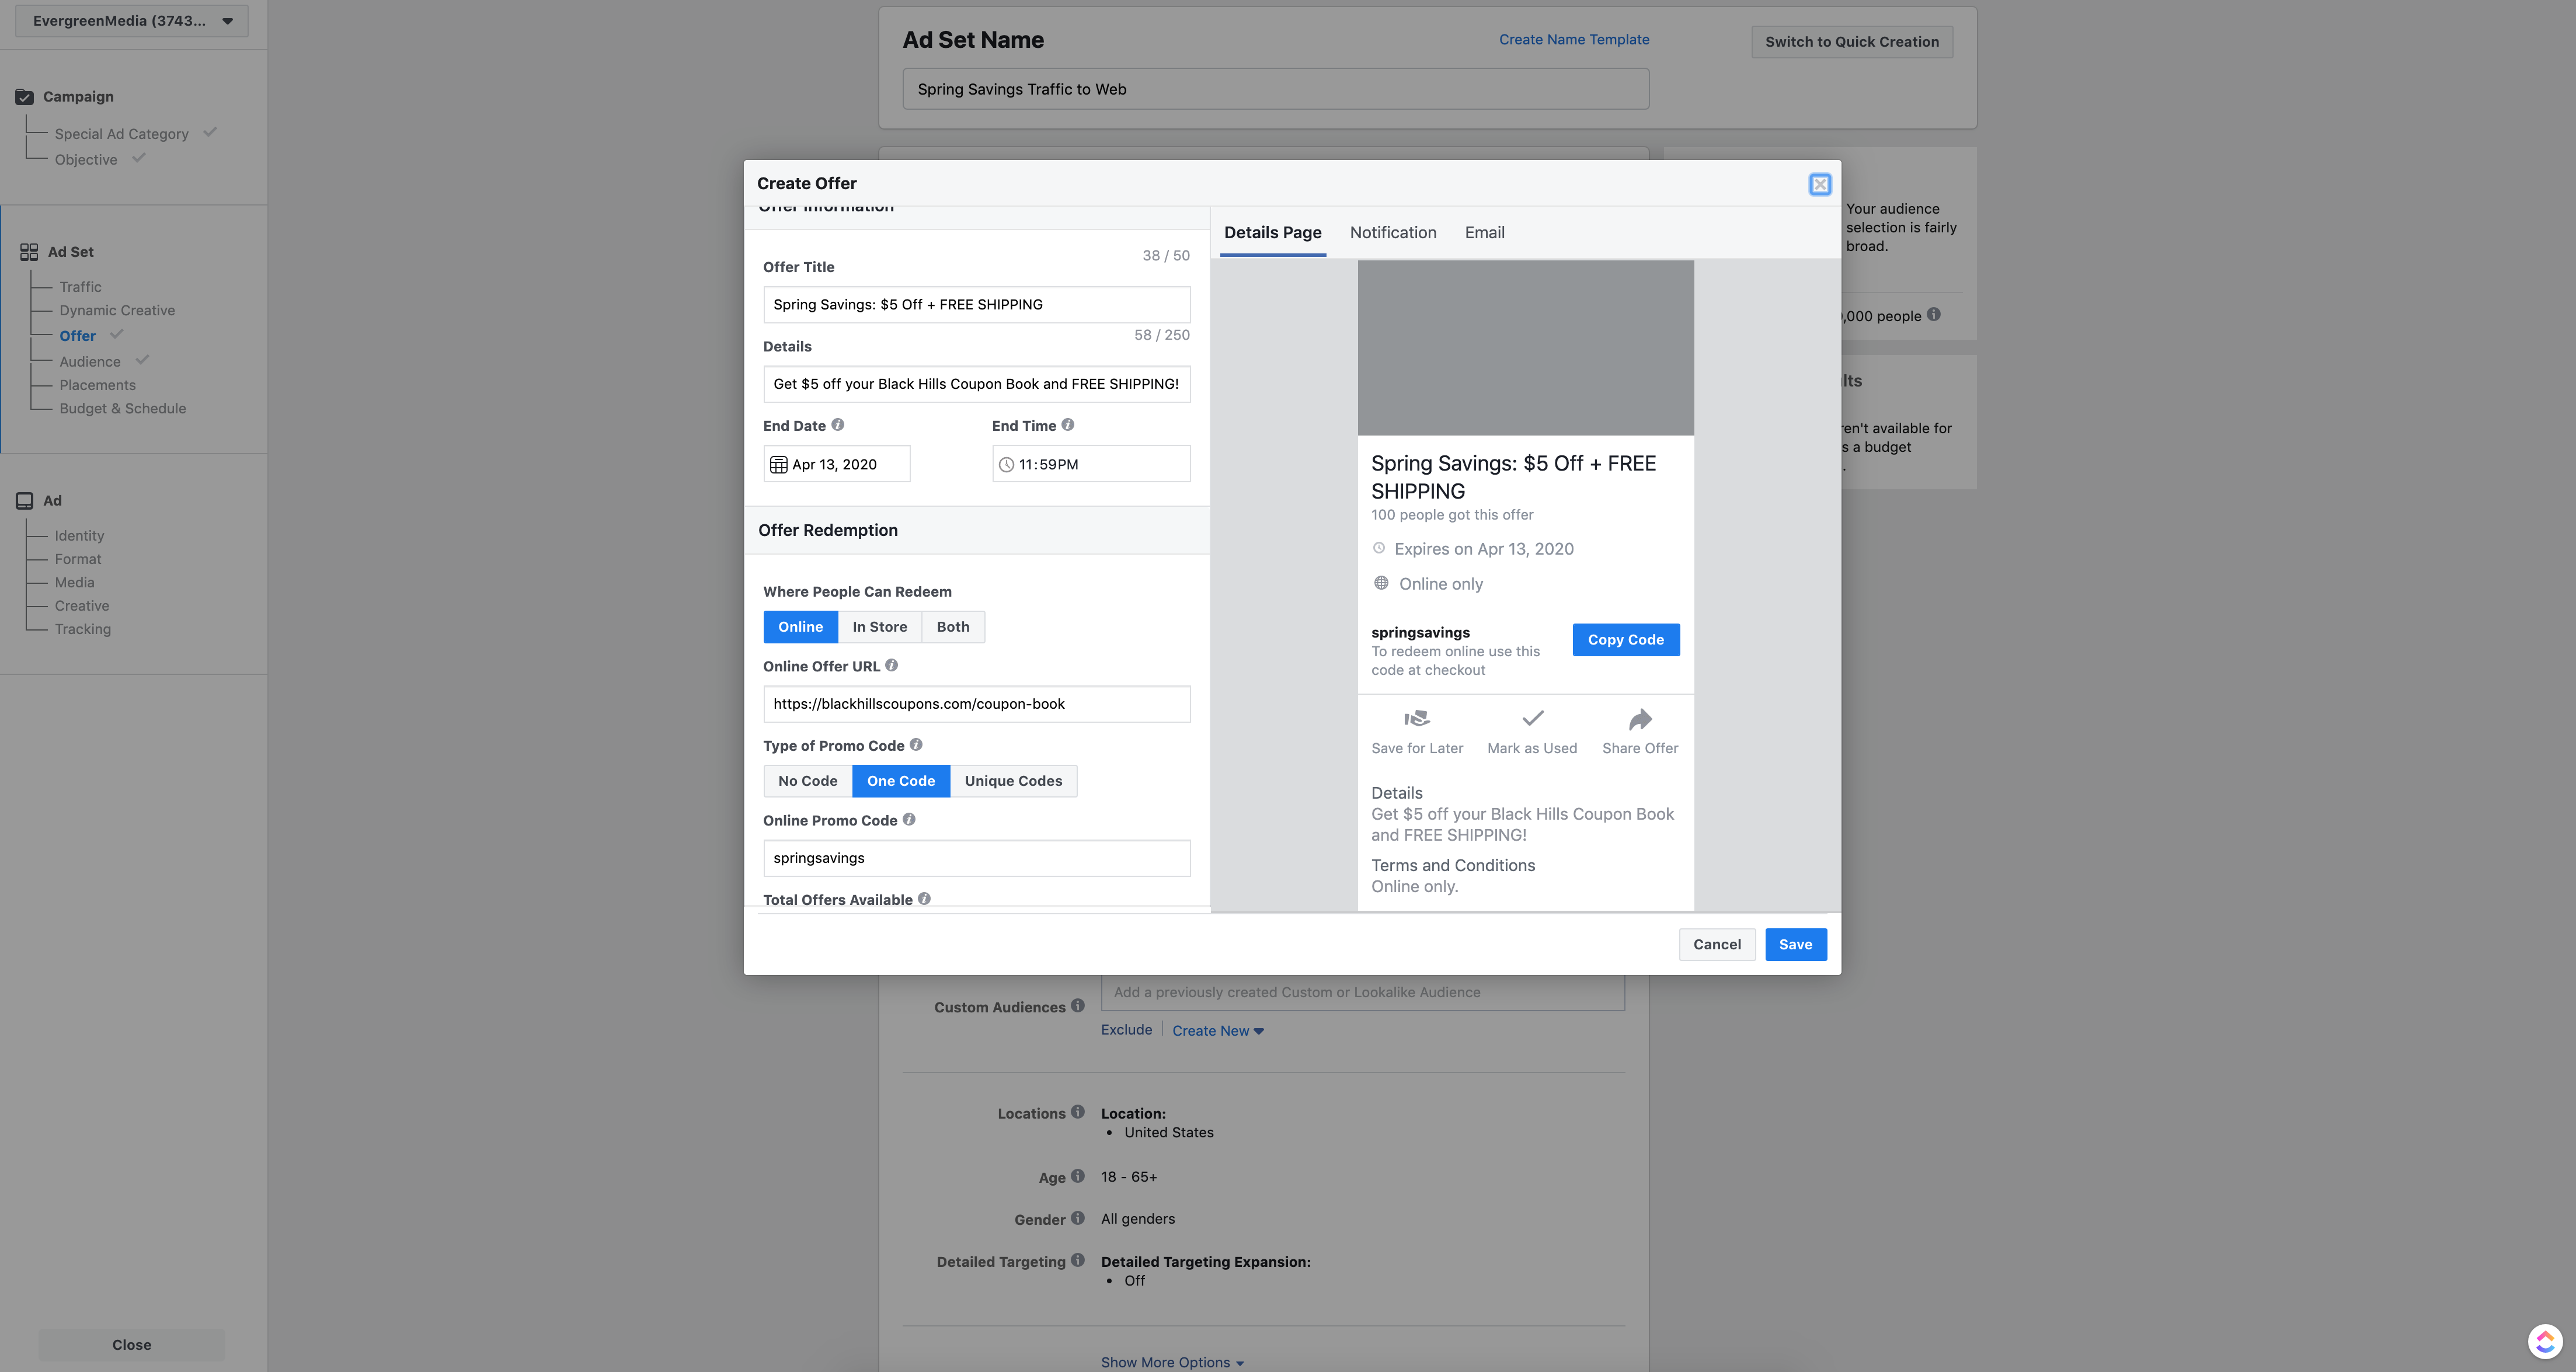Click Switch to Quick Creation
Image resolution: width=2576 pixels, height=1372 pixels.
coord(1851,41)
